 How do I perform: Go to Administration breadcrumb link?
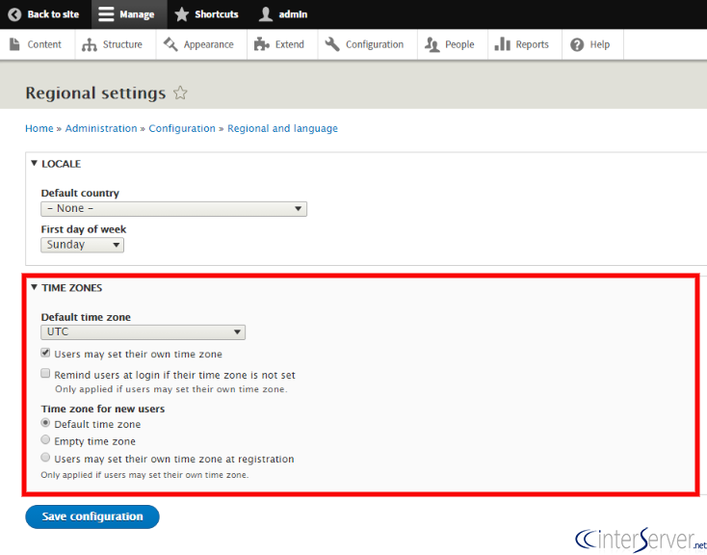point(101,128)
